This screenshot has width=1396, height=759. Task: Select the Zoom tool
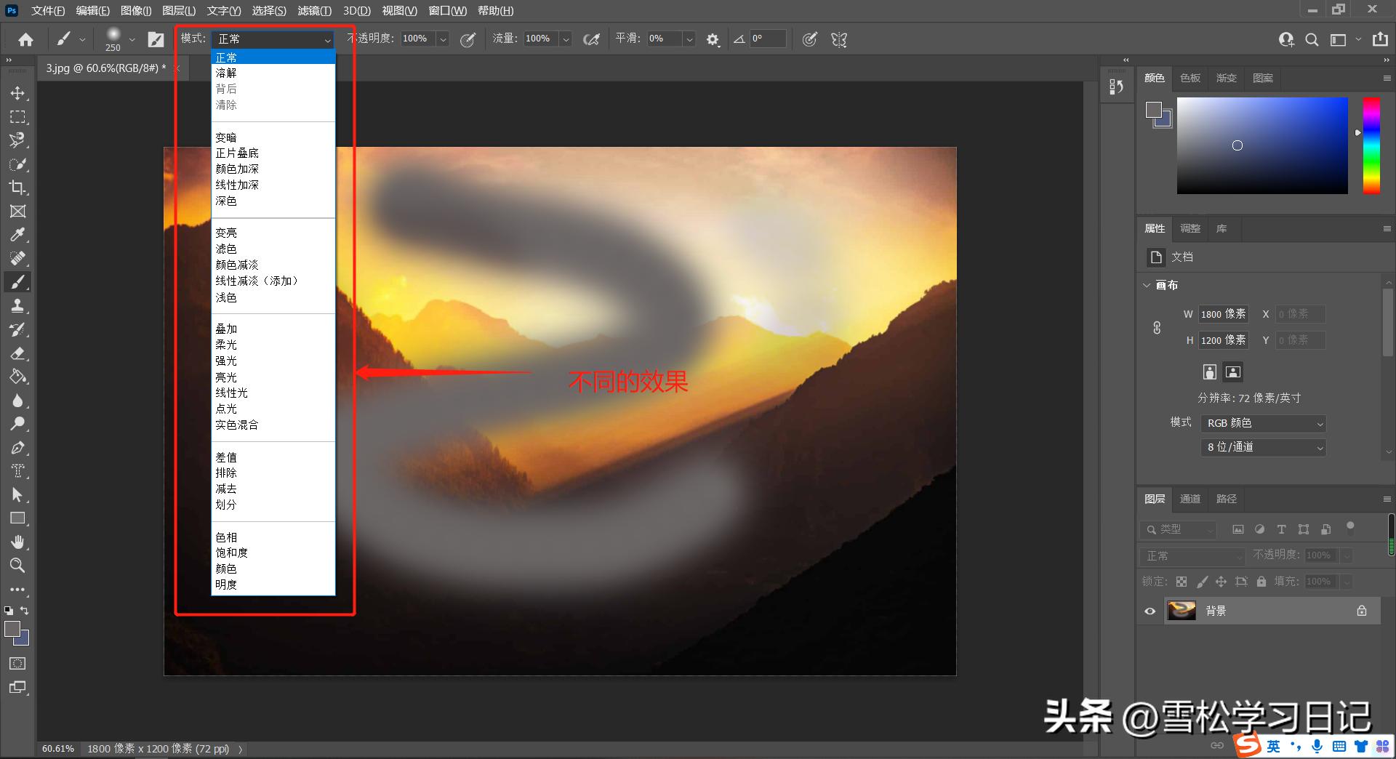[x=18, y=566]
